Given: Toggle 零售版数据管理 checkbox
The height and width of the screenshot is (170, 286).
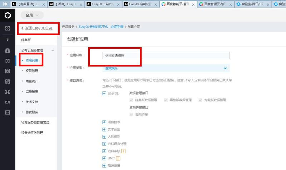Looking at the screenshot, I should (166, 100).
